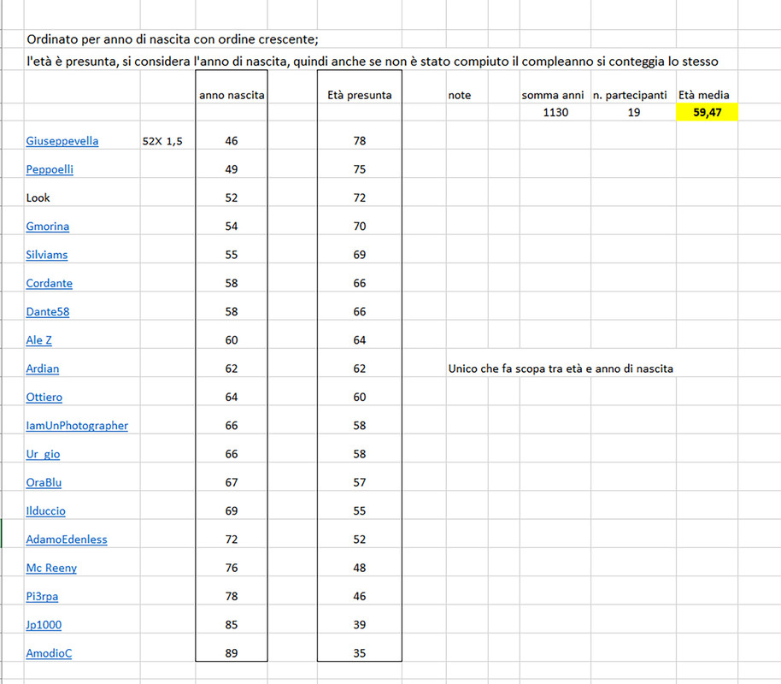
Task: Select birth year 58 in Cordante row
Action: tap(231, 283)
